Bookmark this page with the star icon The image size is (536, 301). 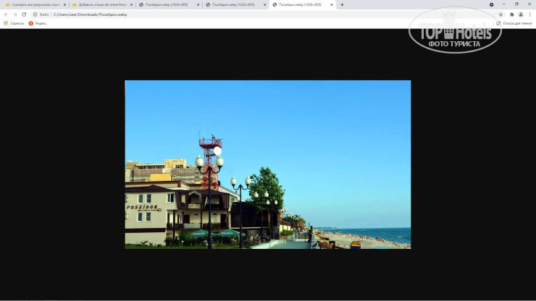[x=501, y=14]
